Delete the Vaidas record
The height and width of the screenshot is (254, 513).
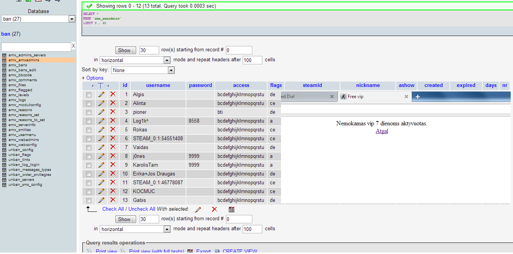click(x=113, y=147)
